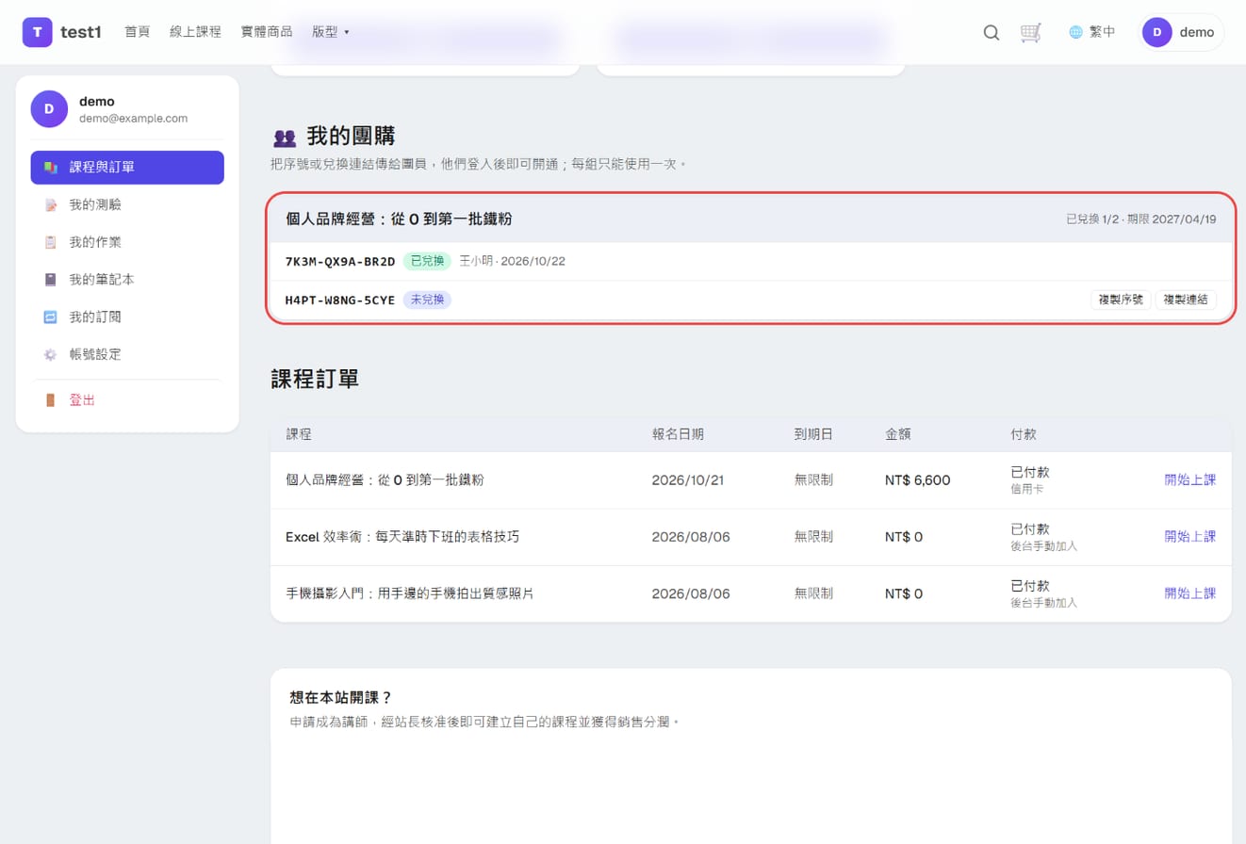
Task: Click the 我的測驗 pencil icon
Action: point(51,204)
